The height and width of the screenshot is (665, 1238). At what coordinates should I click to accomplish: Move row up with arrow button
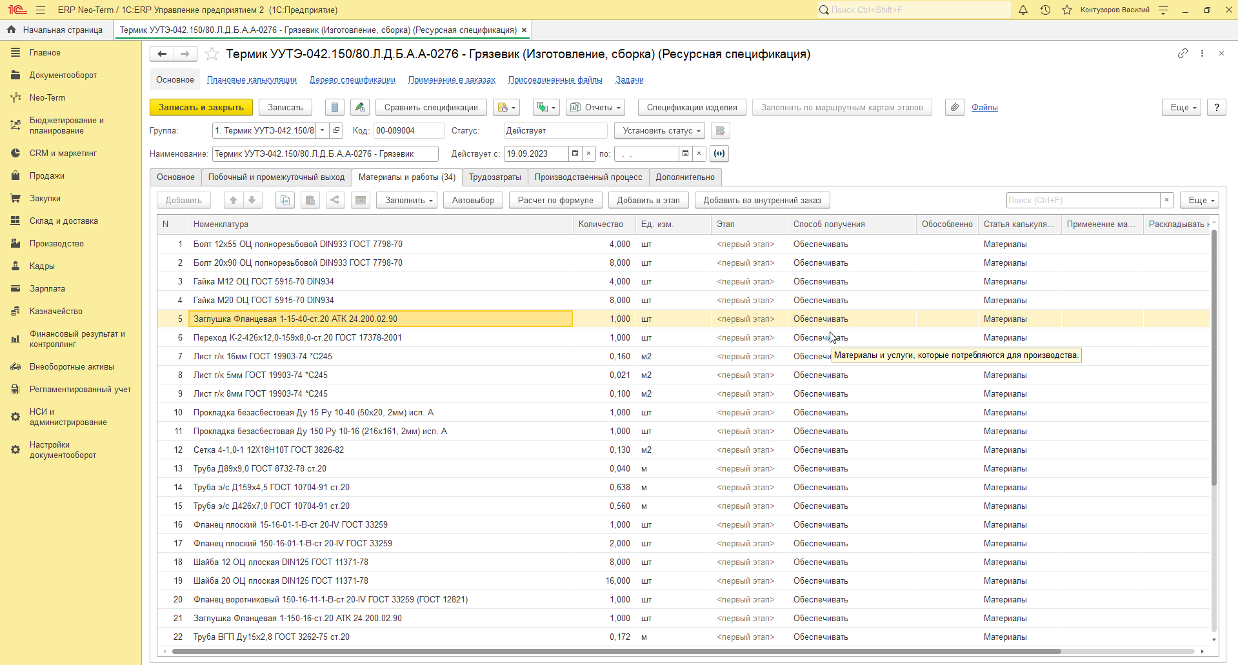pos(234,201)
